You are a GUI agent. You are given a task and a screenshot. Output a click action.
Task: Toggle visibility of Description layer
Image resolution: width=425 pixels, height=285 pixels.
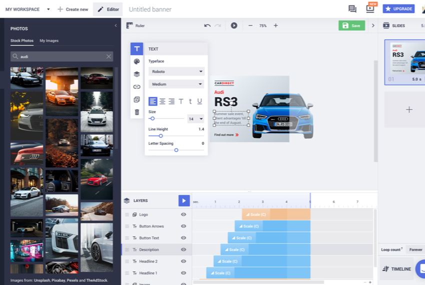tap(183, 249)
